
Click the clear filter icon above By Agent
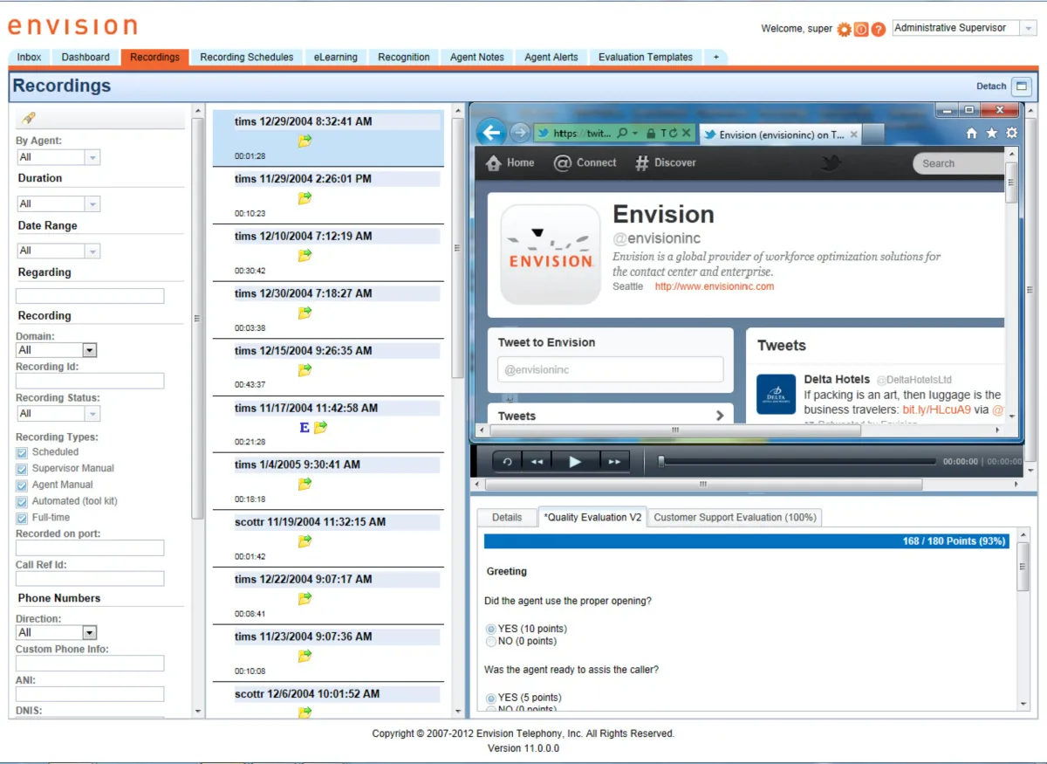coord(29,118)
